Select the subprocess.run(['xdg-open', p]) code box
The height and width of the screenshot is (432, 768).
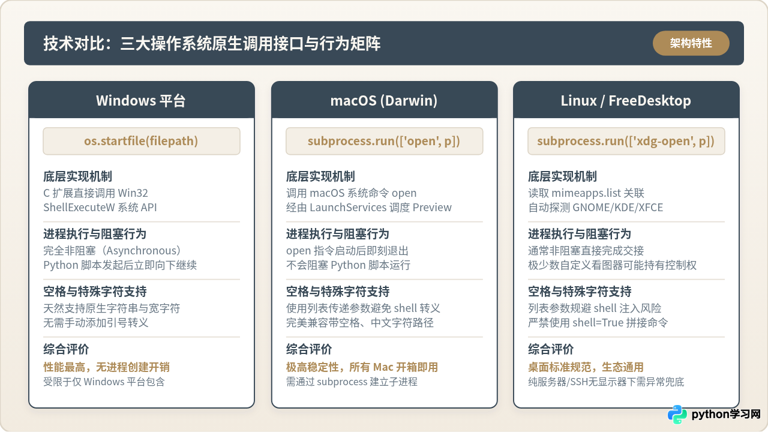pos(626,141)
